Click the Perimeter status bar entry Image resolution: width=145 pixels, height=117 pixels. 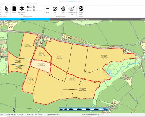(x=54, y=115)
